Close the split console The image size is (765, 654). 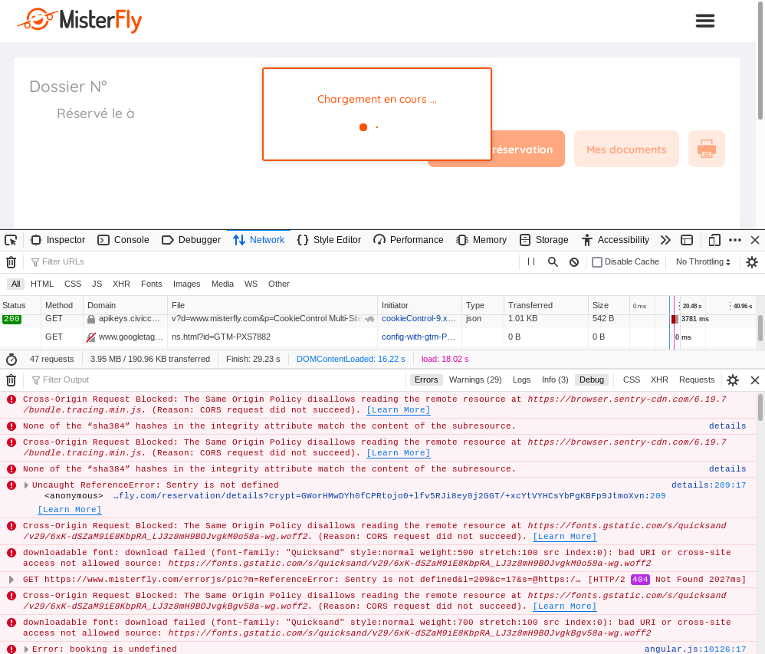[755, 380]
